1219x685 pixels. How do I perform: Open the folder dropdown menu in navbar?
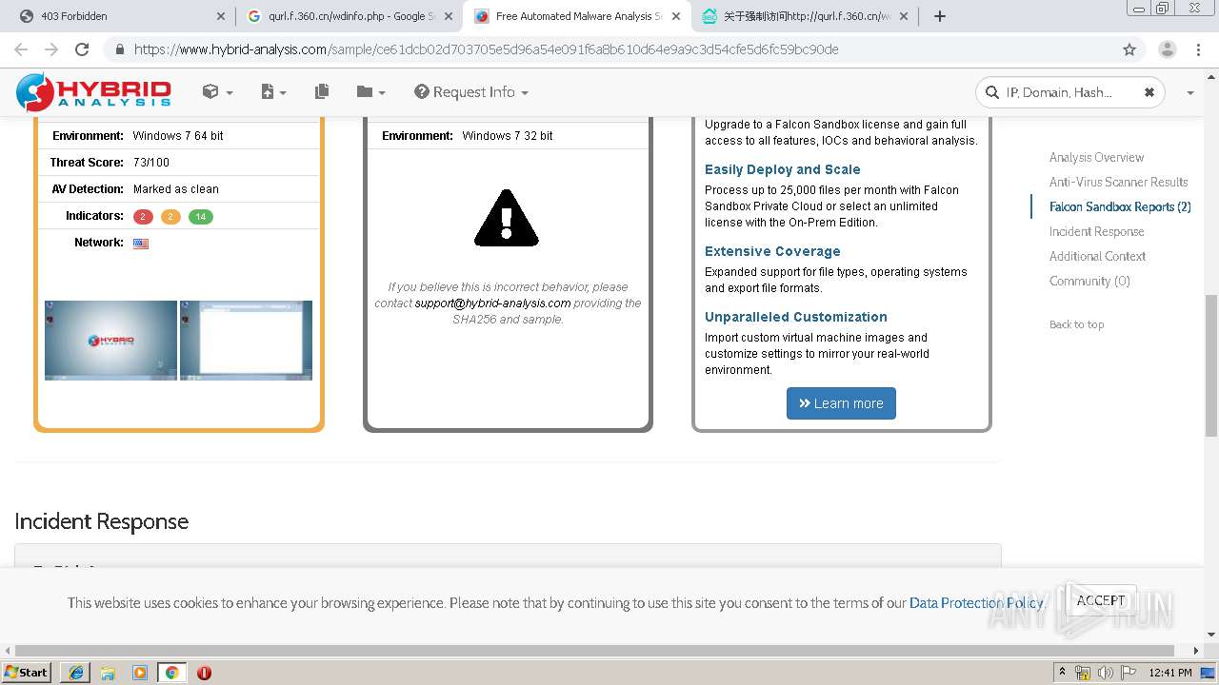point(370,91)
